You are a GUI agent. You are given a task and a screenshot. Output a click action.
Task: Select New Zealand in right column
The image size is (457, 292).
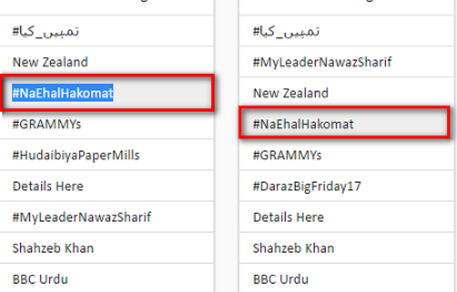291,93
